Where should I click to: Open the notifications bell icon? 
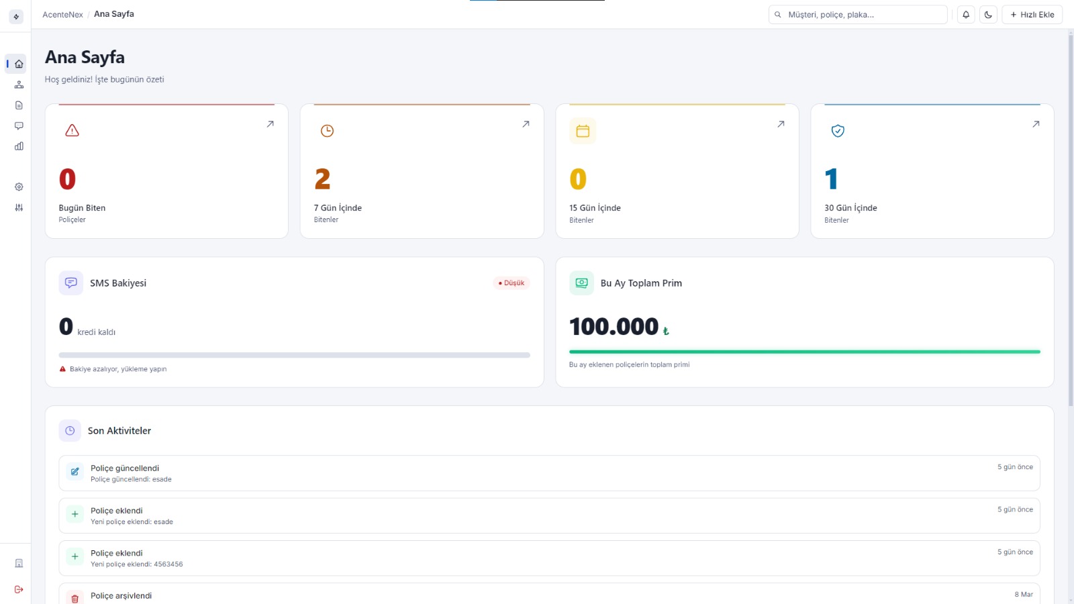pyautogui.click(x=966, y=14)
